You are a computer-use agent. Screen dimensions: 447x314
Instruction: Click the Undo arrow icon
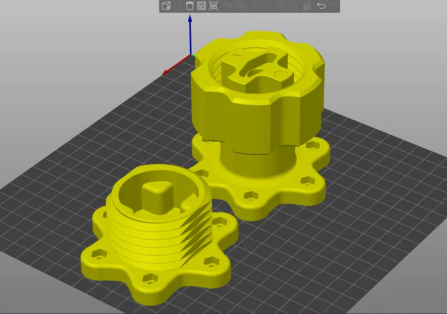coord(321,6)
